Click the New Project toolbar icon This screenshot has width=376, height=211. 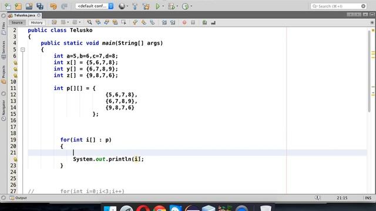[x=18, y=6]
